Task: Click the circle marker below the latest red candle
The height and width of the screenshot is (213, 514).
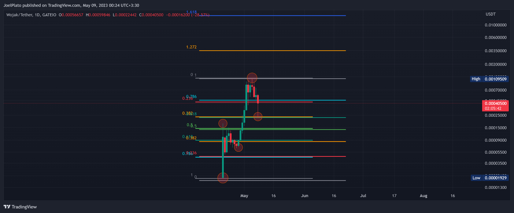Action: coord(258,116)
